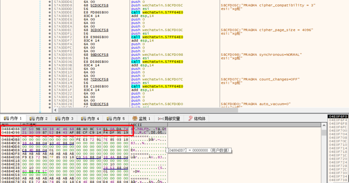
Task: Select push wechatwin.58CFD098 instruction
Action: (x=157, y=55)
